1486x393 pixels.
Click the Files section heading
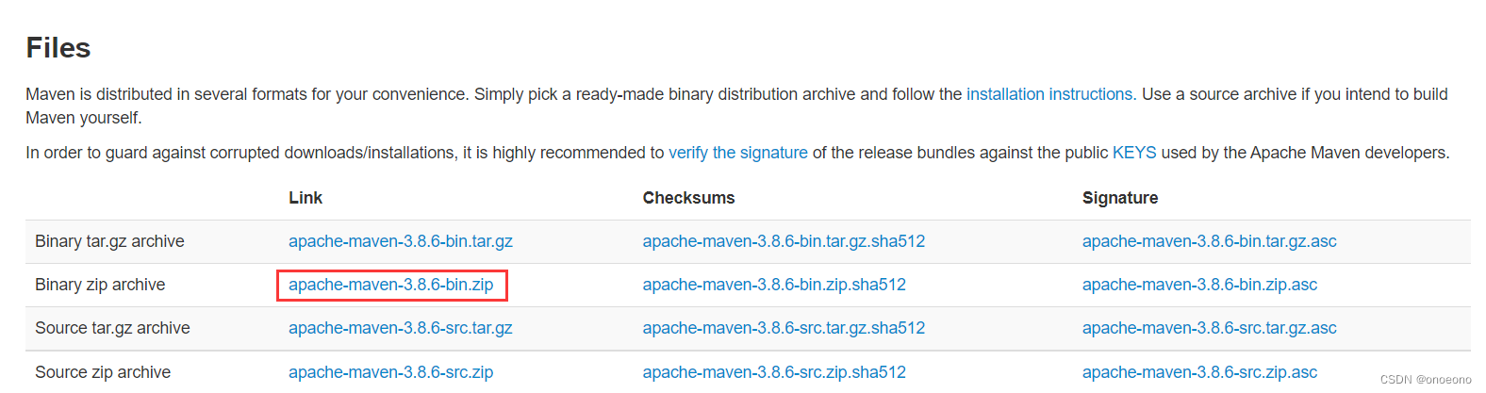coord(58,48)
